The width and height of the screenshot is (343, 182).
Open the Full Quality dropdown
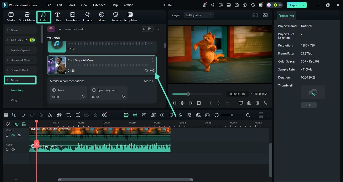(199, 15)
